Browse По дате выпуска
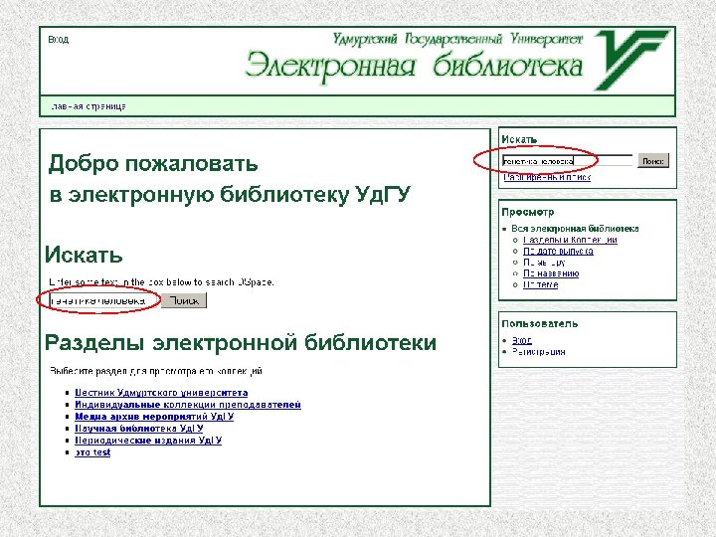 click(558, 252)
